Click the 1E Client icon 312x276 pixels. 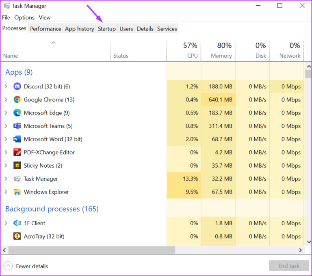click(x=17, y=223)
